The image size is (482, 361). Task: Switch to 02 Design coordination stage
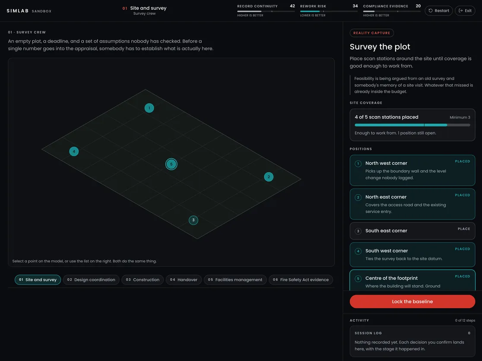pyautogui.click(x=91, y=279)
